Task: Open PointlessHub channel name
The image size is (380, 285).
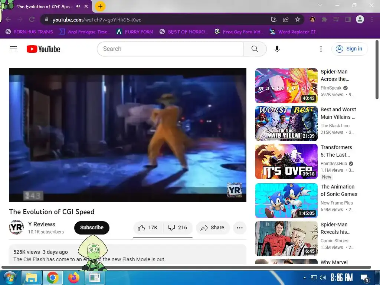Action: [334, 164]
